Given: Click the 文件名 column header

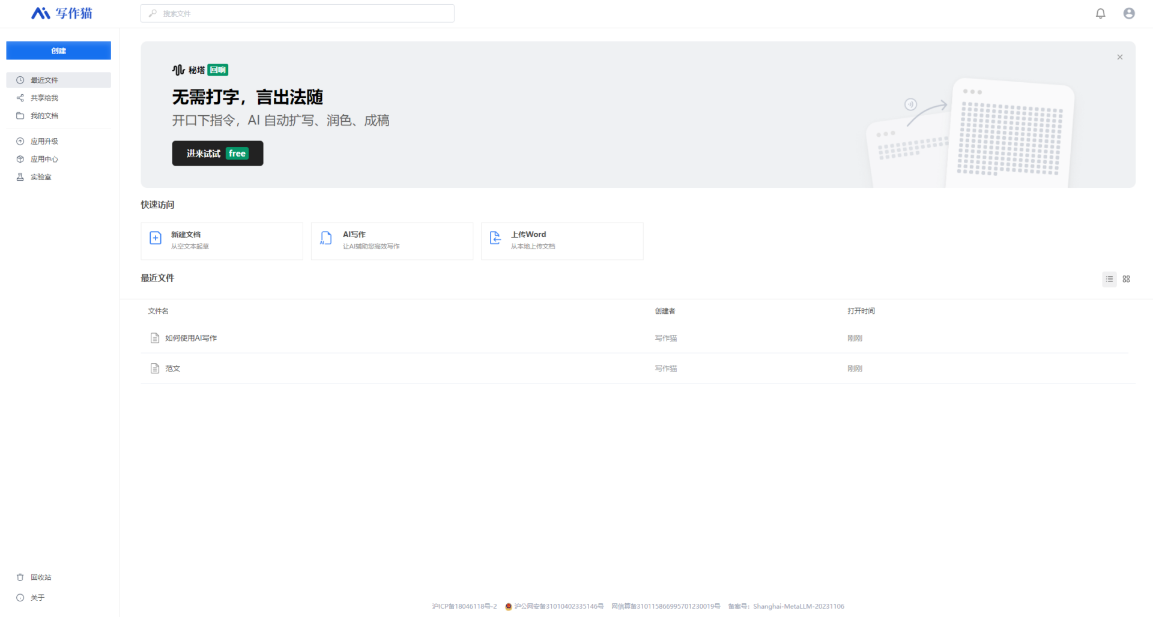Looking at the screenshot, I should 158,311.
